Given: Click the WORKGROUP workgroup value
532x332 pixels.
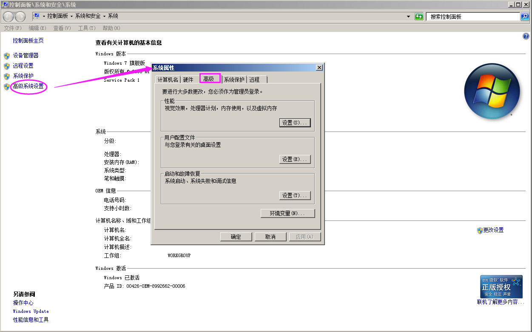Looking at the screenshot, I should tap(179, 256).
